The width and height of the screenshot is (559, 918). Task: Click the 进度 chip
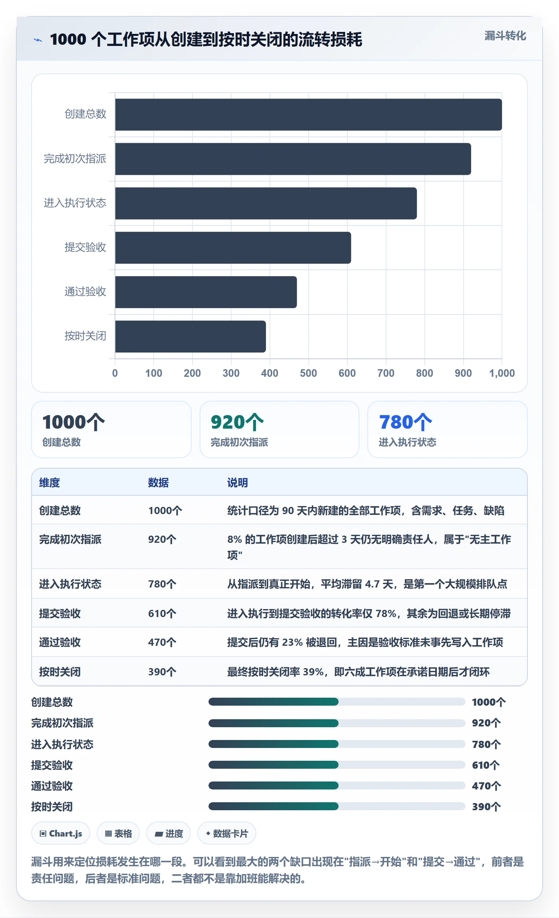click(168, 833)
